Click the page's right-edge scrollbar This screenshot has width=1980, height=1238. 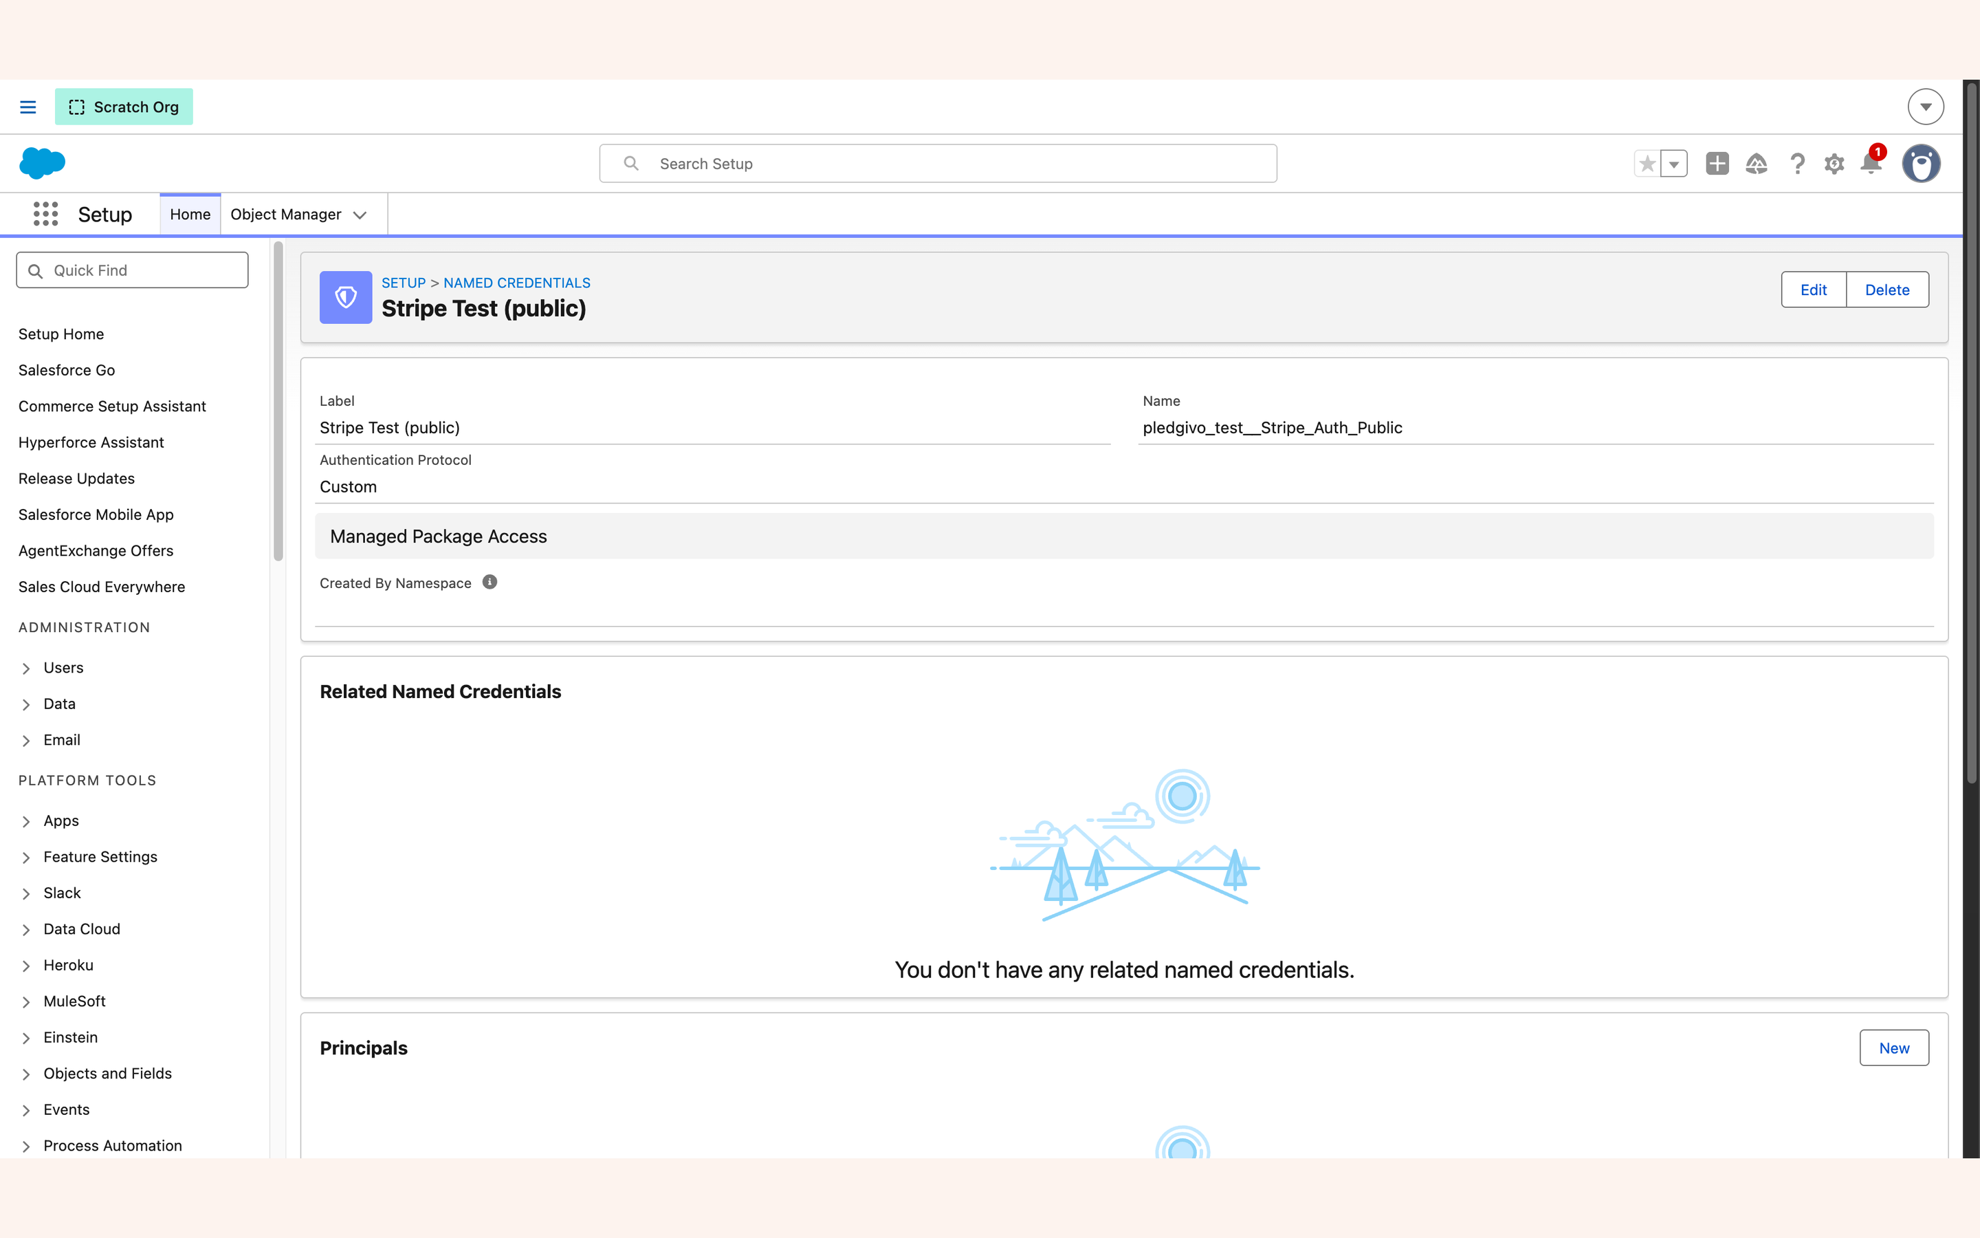(x=1972, y=434)
